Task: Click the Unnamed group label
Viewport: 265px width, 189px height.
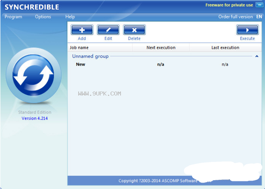Action: coord(90,56)
